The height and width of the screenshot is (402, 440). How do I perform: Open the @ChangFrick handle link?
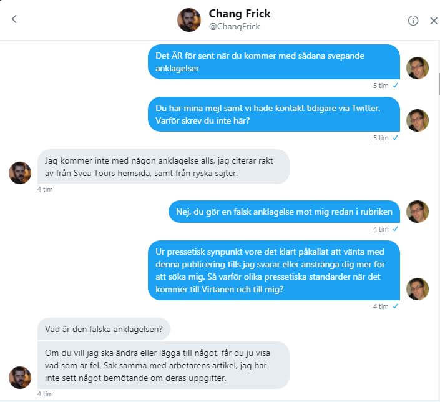click(234, 27)
